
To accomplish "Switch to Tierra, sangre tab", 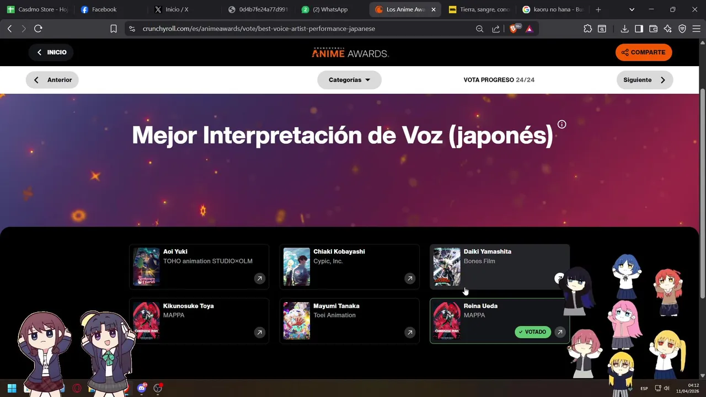I will (x=479, y=9).
